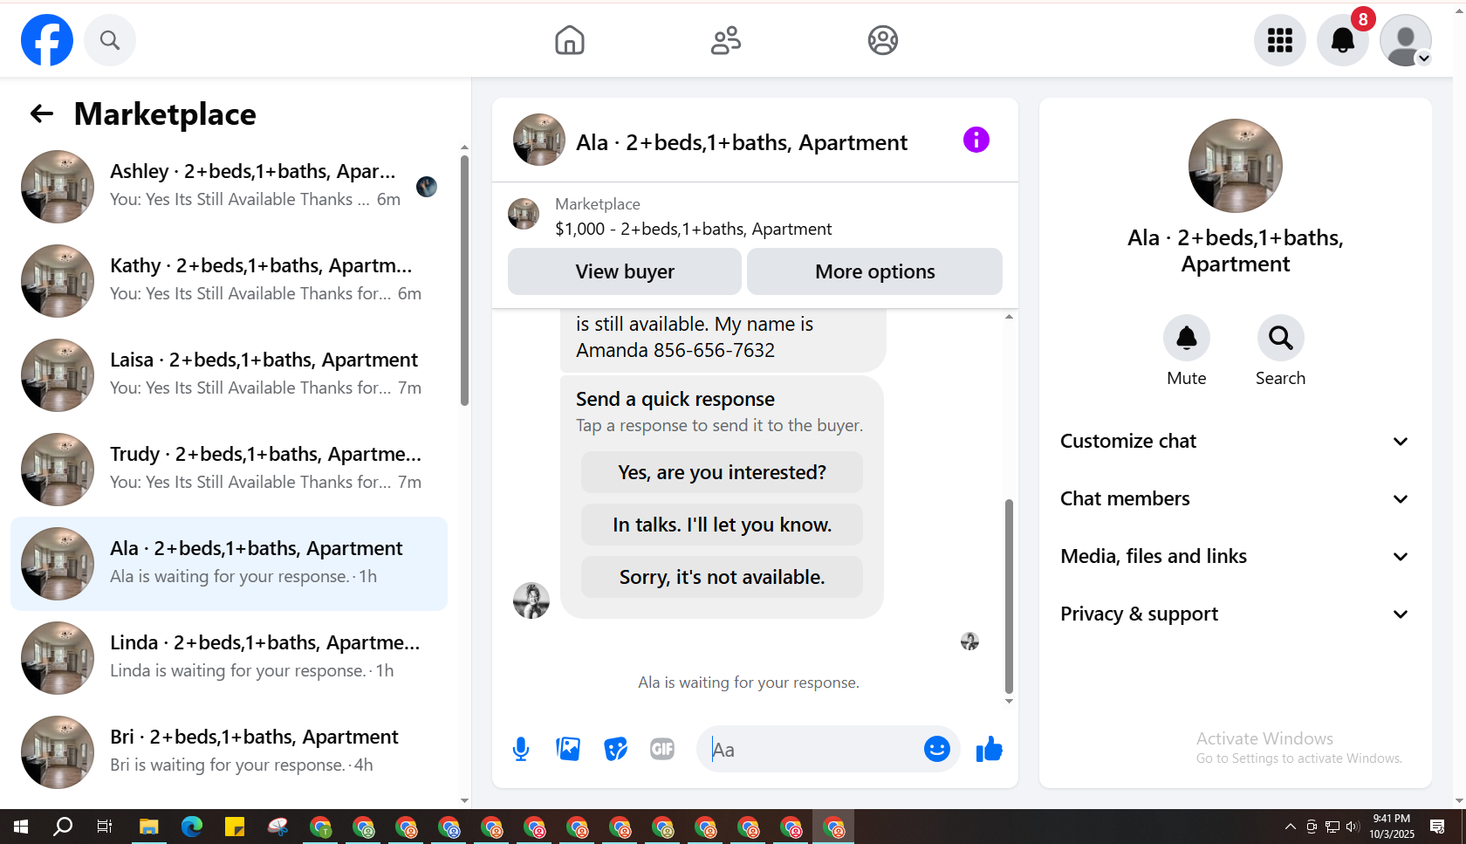Image resolution: width=1466 pixels, height=844 pixels.
Task: Attach a photo with the image icon
Action: click(x=568, y=749)
